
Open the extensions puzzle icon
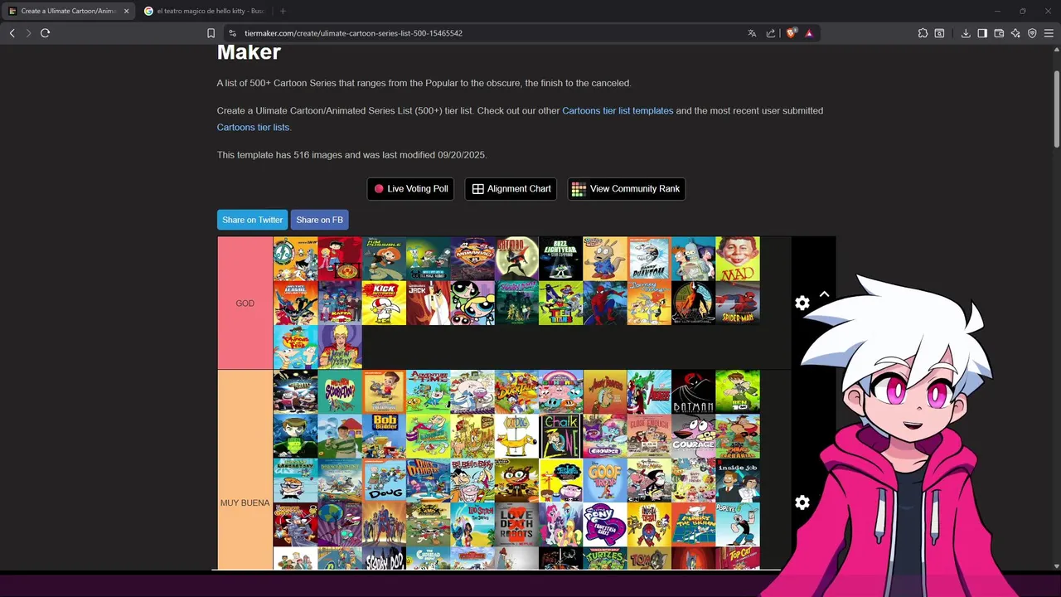coord(923,33)
